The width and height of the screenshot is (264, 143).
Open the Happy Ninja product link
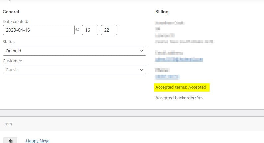click(x=38, y=141)
